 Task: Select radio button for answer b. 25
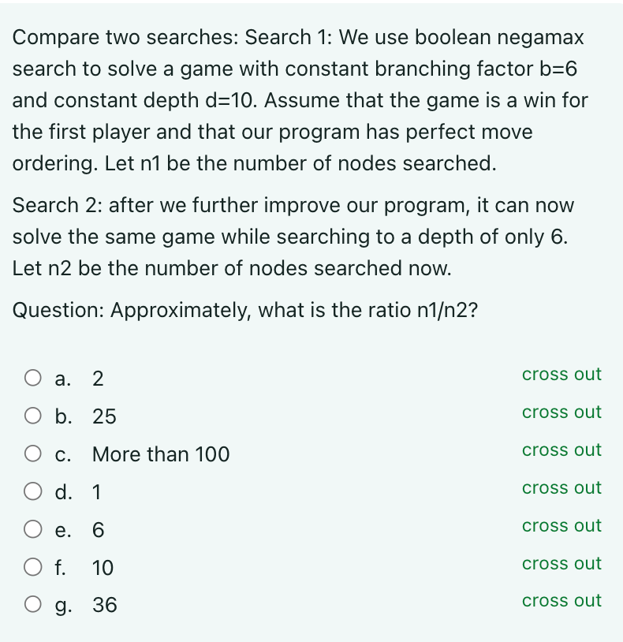pos(32,416)
